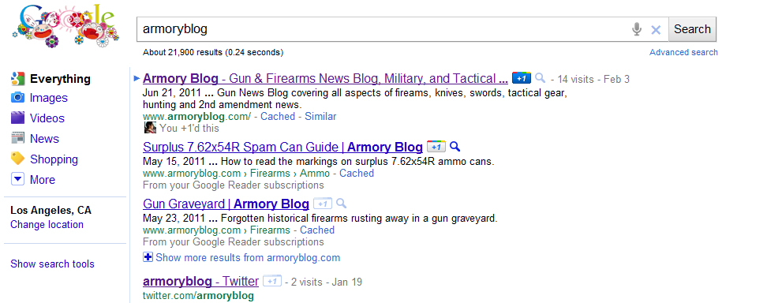Open Advanced search link
The height and width of the screenshot is (303, 767).
683,52
